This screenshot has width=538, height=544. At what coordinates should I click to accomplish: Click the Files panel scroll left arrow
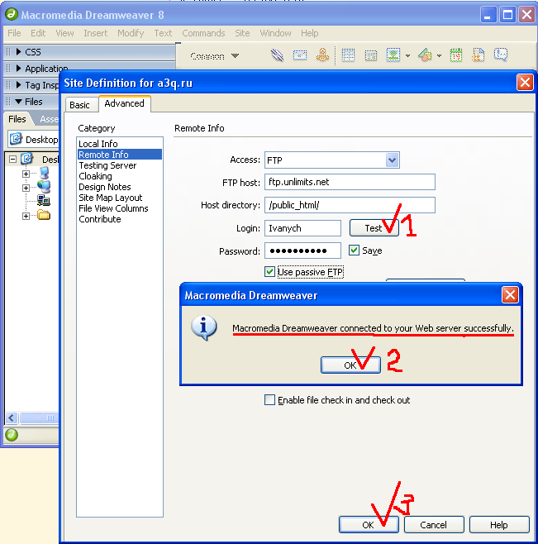click(12, 418)
